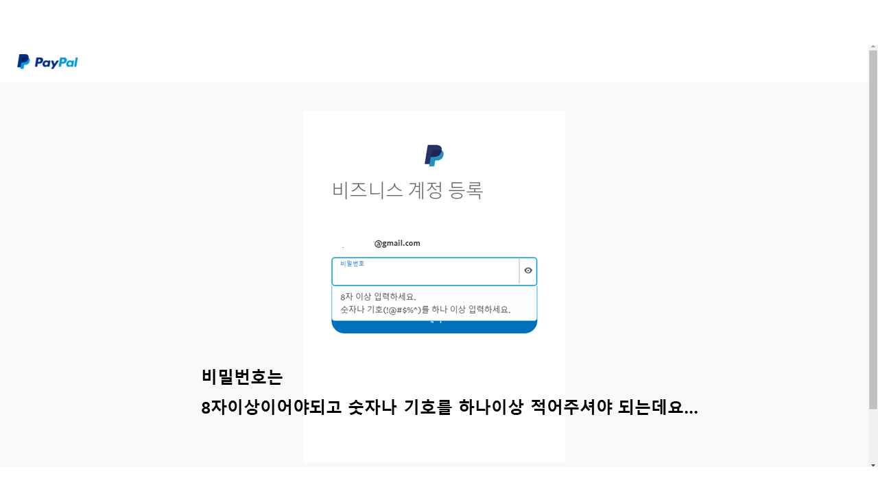Click the blue button under the hint box
Screen dimensions: 878x493
434,327
